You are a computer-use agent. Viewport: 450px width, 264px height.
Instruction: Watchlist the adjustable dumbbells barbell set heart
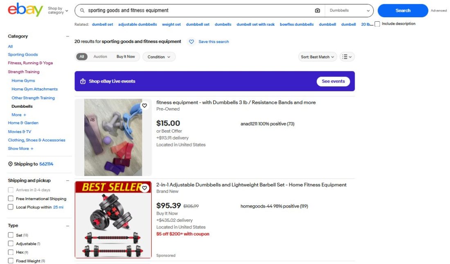[144, 188]
